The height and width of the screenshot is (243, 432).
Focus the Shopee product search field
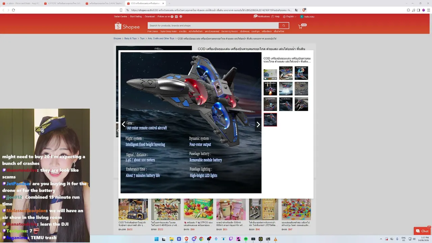[213, 26]
